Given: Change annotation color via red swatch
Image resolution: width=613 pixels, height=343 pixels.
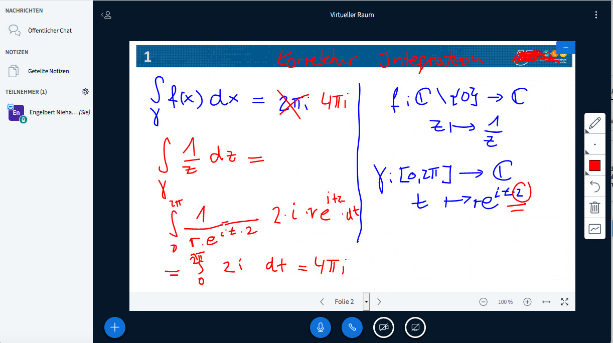Looking at the screenshot, I should tap(594, 165).
